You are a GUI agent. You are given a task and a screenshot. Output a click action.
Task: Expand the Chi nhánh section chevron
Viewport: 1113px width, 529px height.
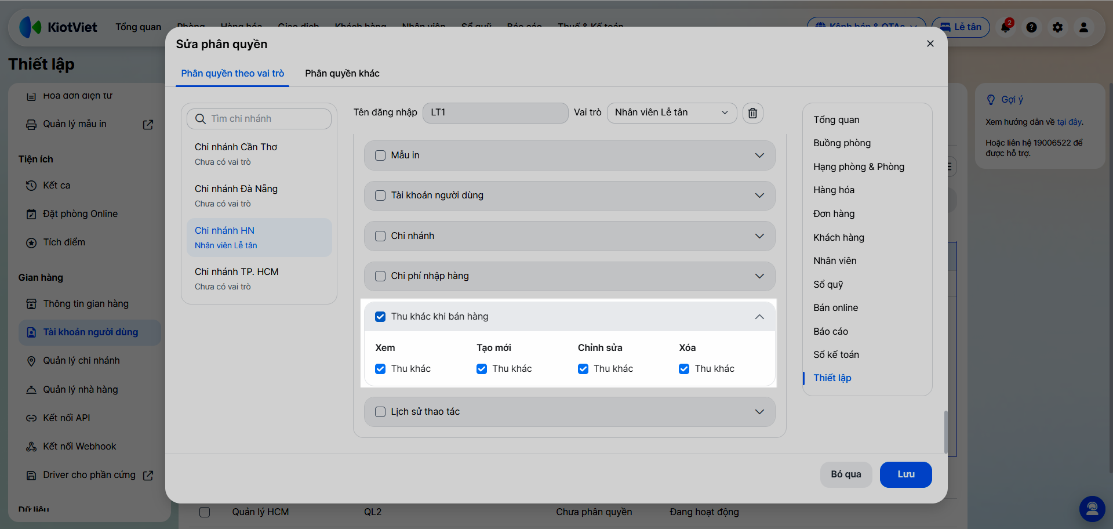tap(759, 236)
